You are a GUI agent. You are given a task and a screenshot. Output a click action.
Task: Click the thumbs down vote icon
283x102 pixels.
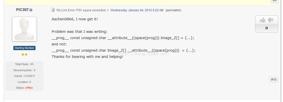coord(271,20)
